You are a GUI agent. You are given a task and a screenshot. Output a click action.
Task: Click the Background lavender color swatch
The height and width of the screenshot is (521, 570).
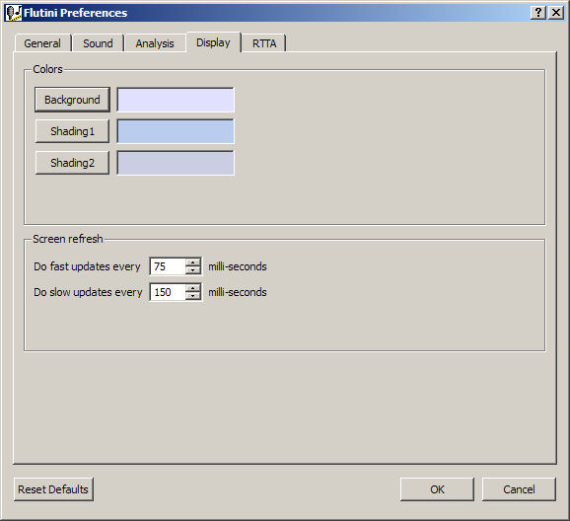tap(176, 100)
